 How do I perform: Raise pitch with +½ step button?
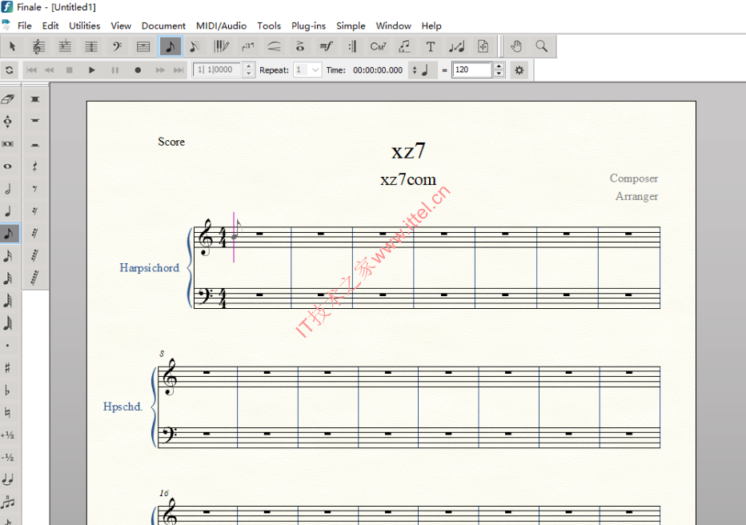8,435
